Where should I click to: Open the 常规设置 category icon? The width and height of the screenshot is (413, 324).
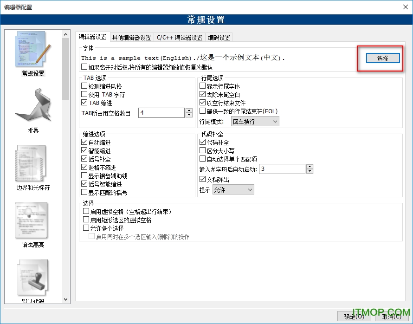coord(33,49)
